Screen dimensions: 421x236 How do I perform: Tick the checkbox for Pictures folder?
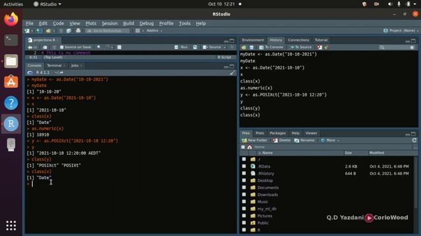(244, 216)
